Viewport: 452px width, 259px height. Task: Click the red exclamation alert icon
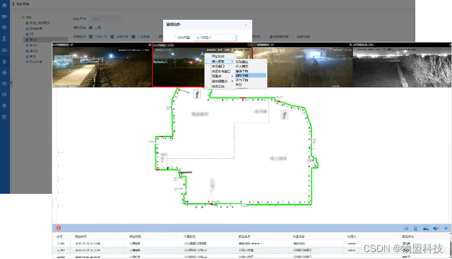pos(58,228)
